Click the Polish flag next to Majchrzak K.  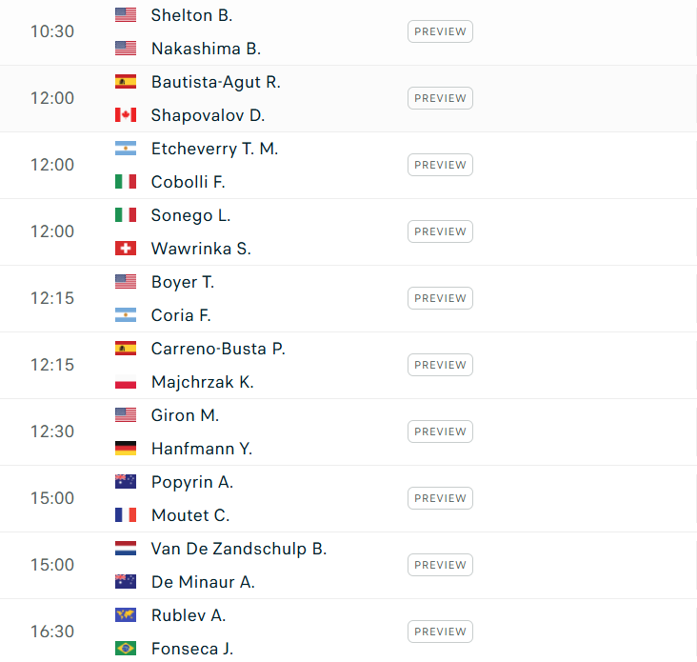point(126,382)
